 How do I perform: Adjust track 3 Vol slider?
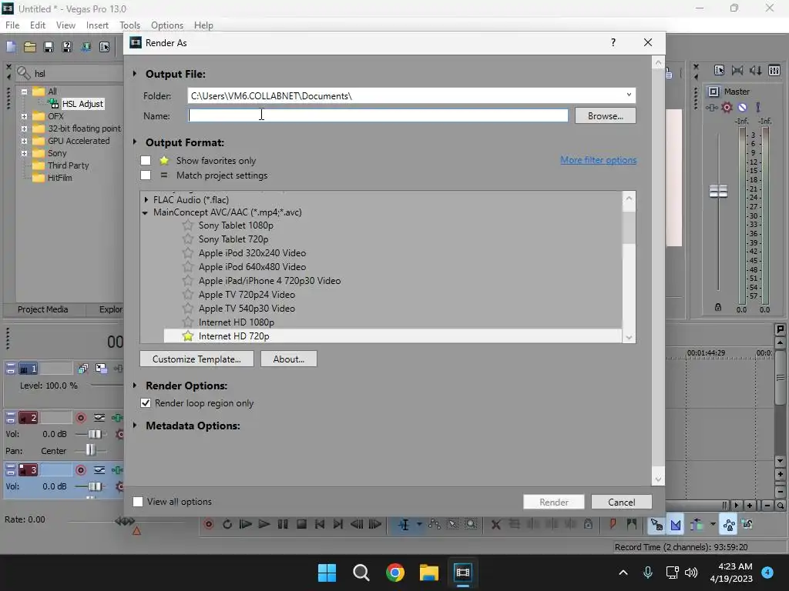[x=95, y=486]
